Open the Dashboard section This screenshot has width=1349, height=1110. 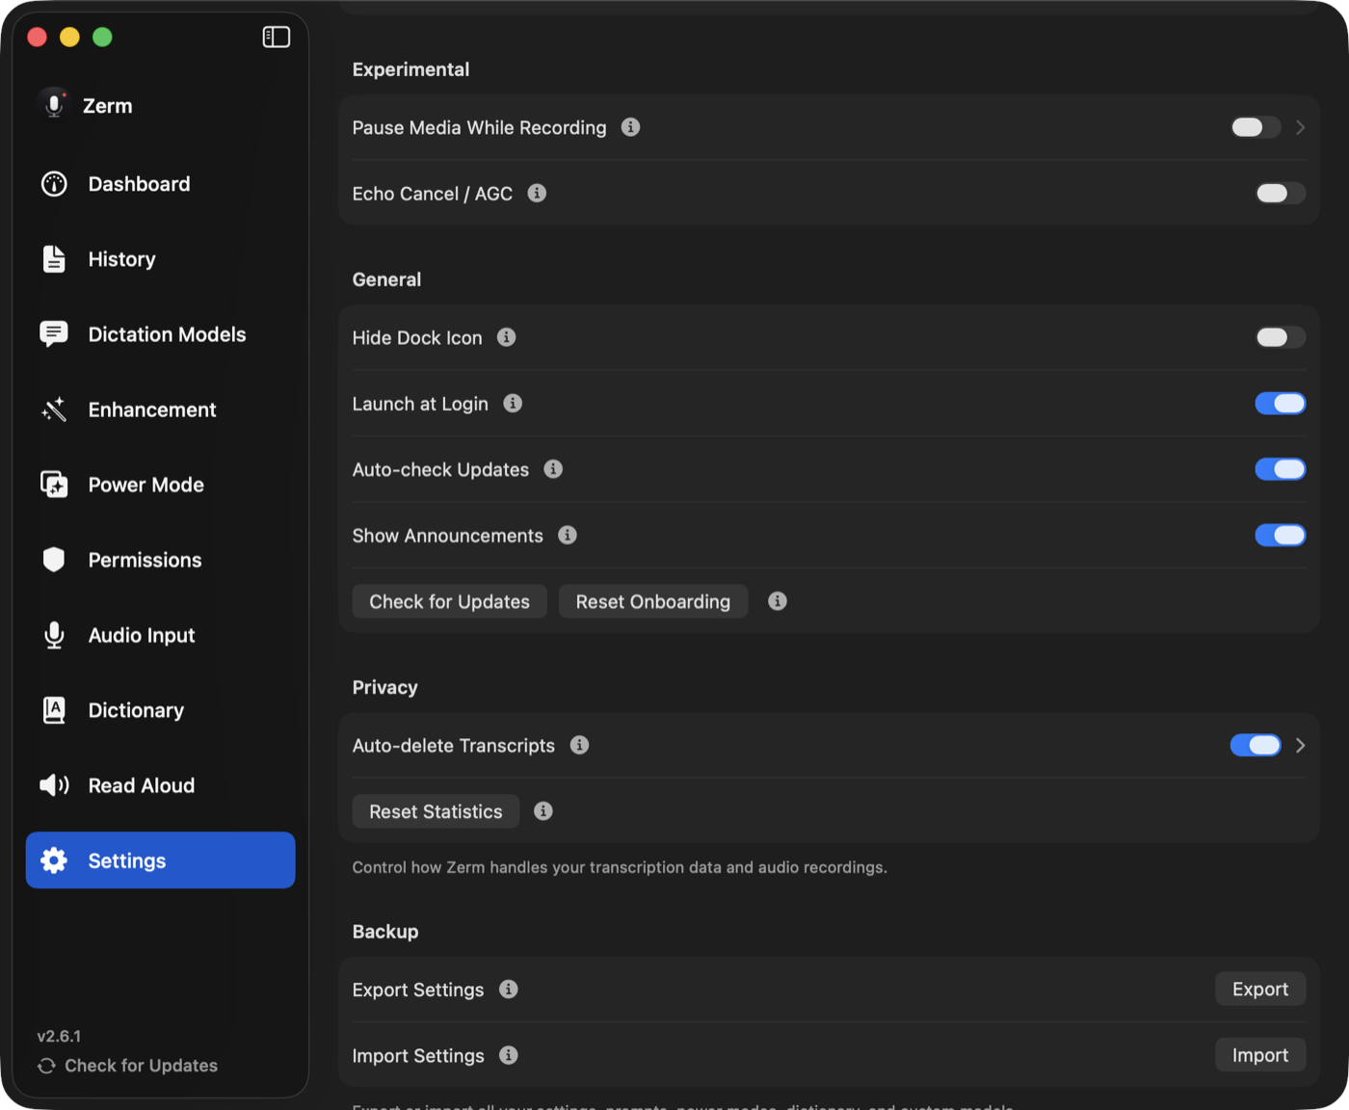point(161,184)
